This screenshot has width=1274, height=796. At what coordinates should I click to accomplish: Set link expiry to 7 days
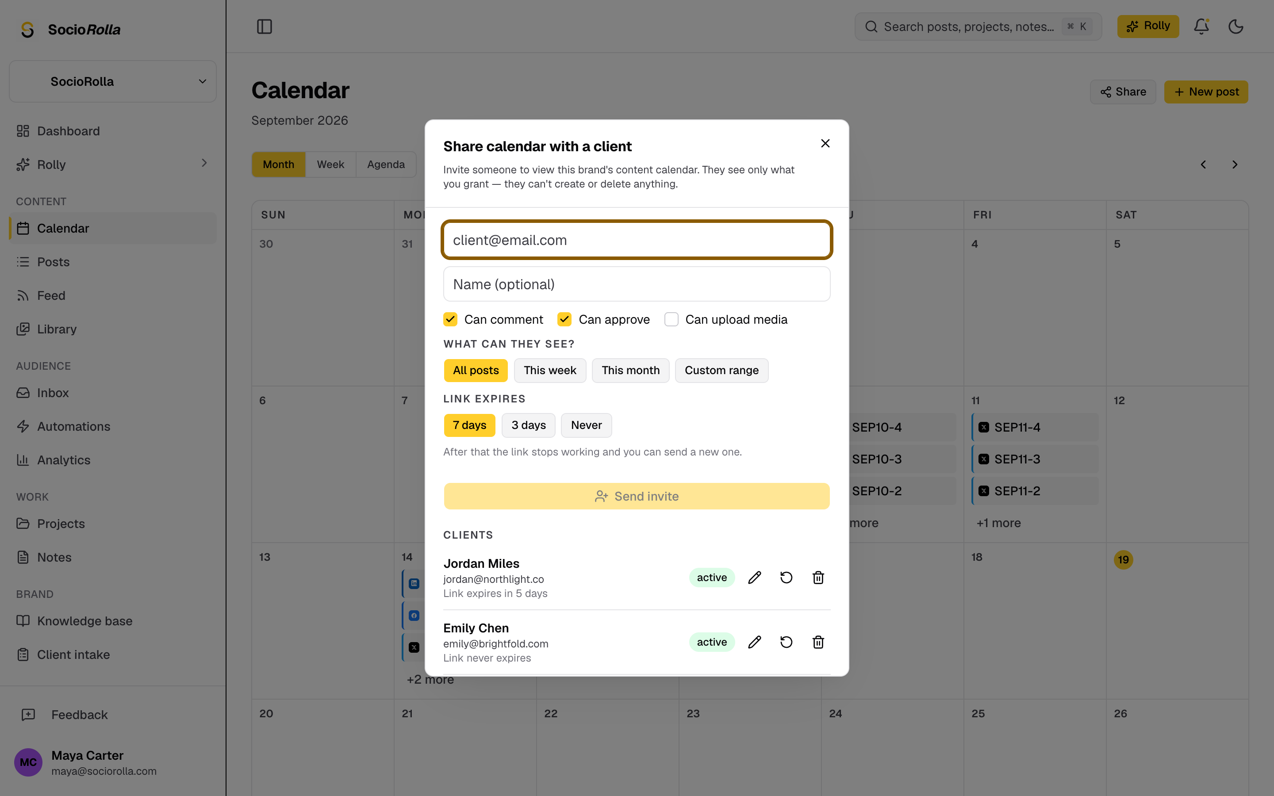tap(469, 425)
